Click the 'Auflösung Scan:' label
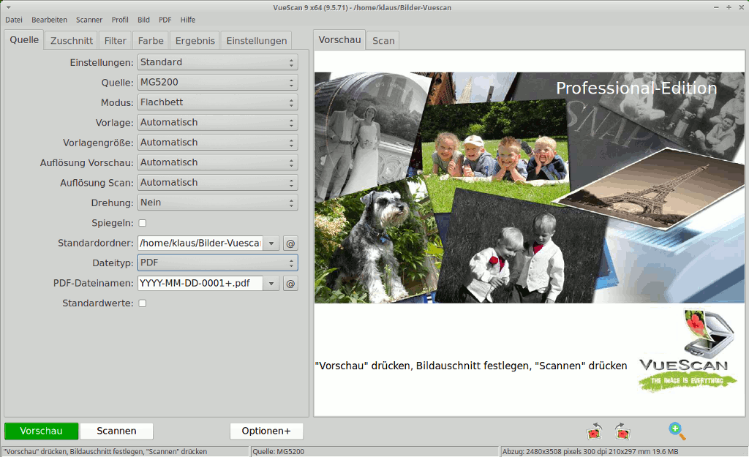The image size is (749, 457). pyautogui.click(x=97, y=183)
